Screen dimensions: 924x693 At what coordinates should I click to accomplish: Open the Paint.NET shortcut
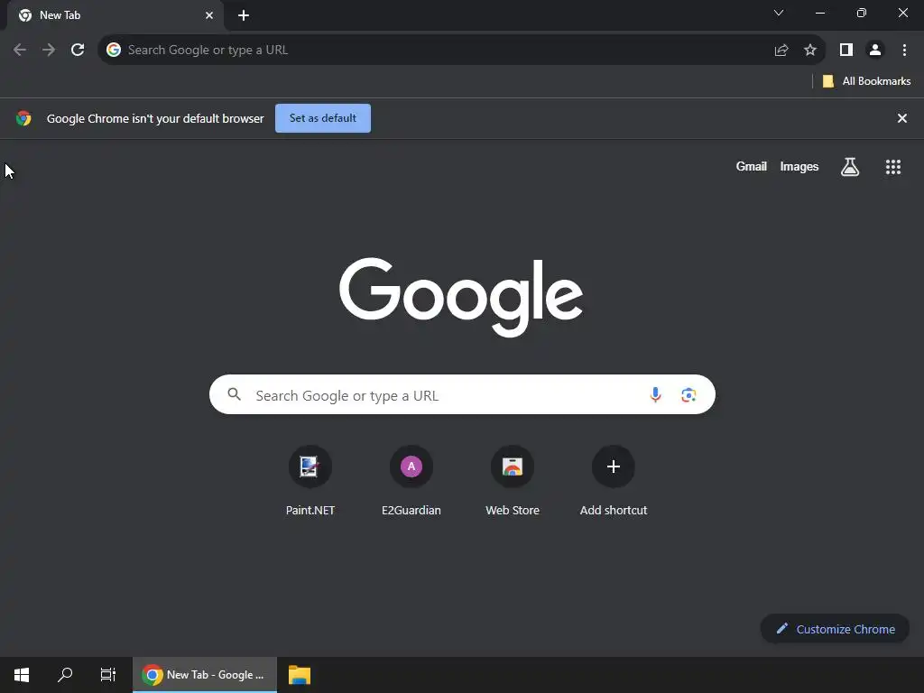tap(310, 481)
